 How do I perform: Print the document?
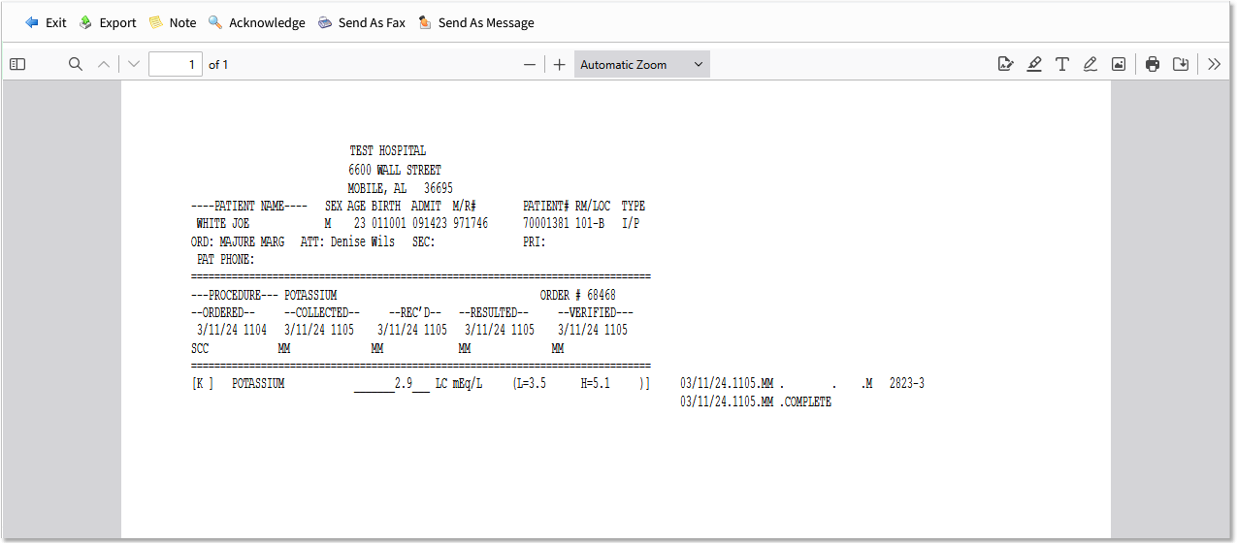pyautogui.click(x=1153, y=64)
